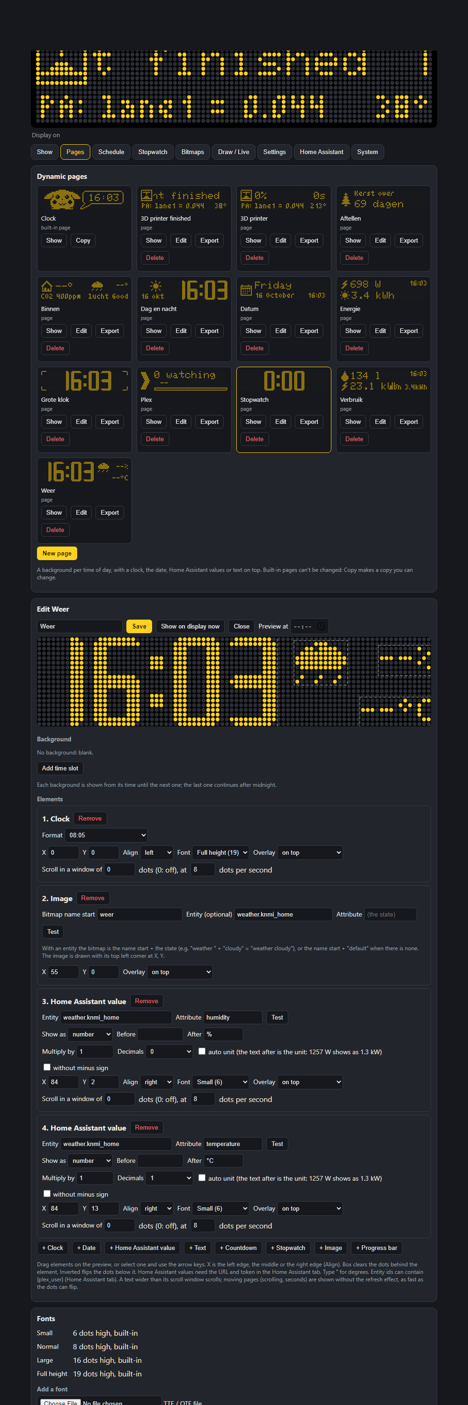
Task: Switch to the Home Assistant tab
Action: click(322, 152)
